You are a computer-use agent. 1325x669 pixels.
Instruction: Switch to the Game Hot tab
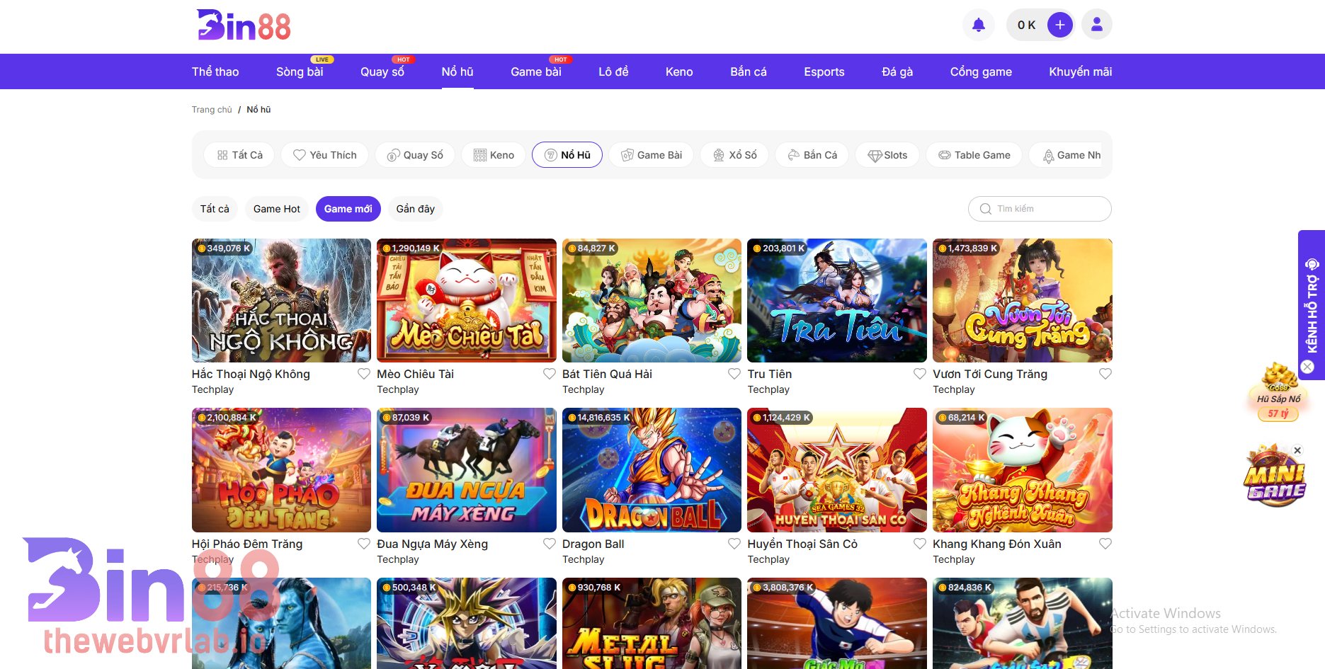point(276,208)
